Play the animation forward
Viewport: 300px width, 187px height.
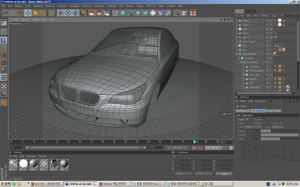[x=180, y=148]
